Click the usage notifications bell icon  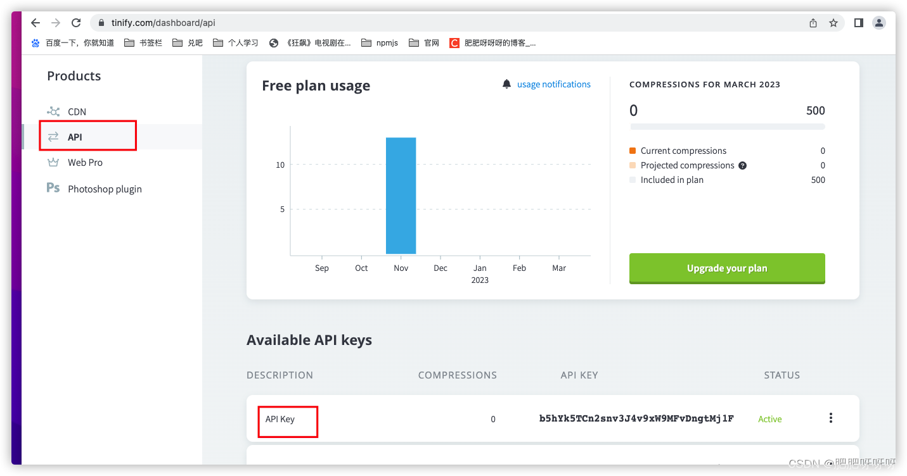[506, 84]
